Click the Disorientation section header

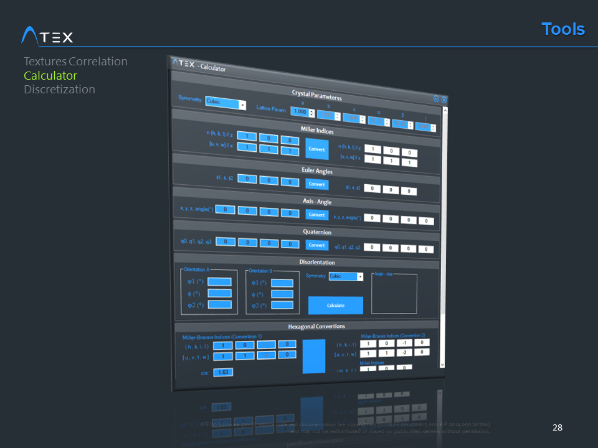click(x=317, y=262)
